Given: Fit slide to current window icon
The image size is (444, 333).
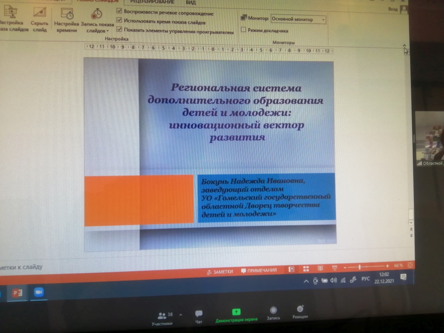Looking at the screenshot, I should (x=410, y=265).
